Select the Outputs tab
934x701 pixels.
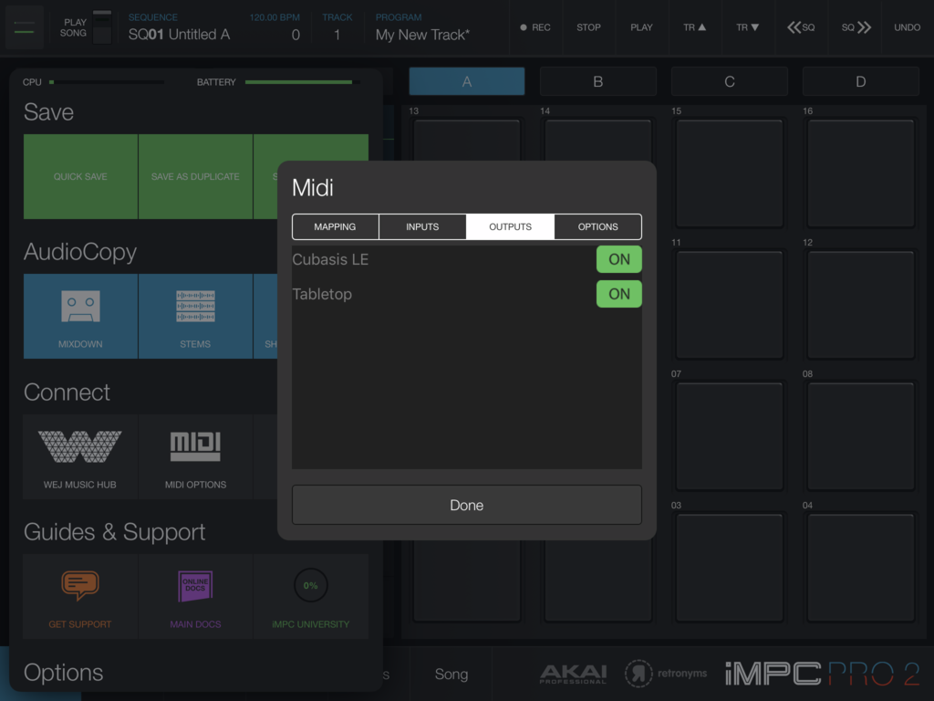(511, 226)
